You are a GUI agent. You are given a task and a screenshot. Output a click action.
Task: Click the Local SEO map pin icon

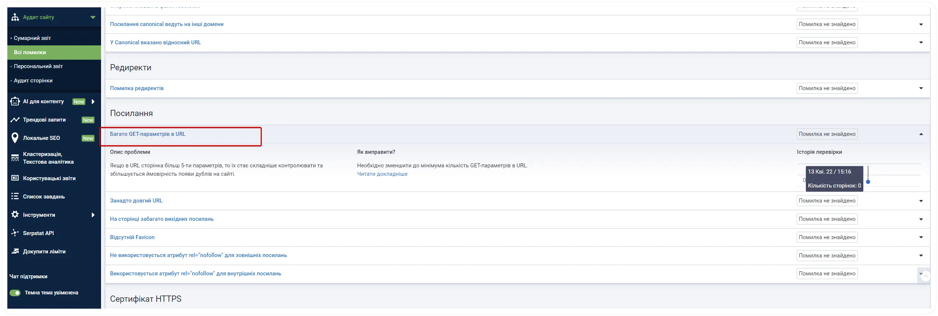pos(15,138)
